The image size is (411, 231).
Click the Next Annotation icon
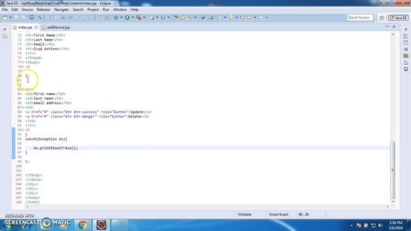pyautogui.click(x=219, y=17)
